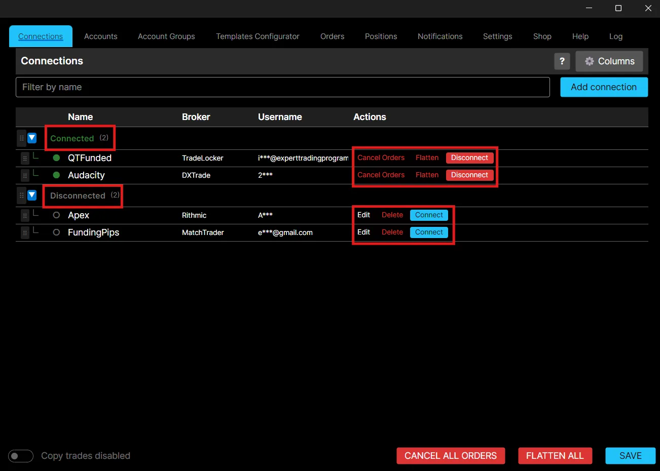
Task: Click the DXTrade broker cell
Action: click(x=196, y=175)
